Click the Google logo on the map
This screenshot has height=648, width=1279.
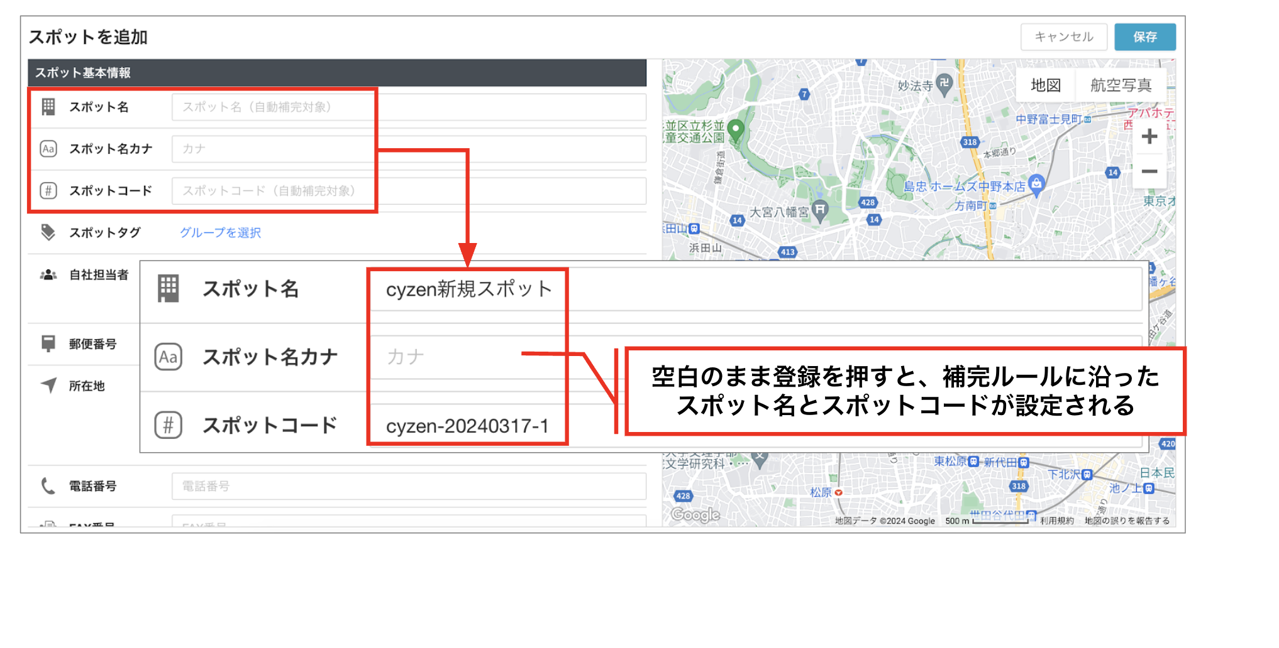click(695, 515)
